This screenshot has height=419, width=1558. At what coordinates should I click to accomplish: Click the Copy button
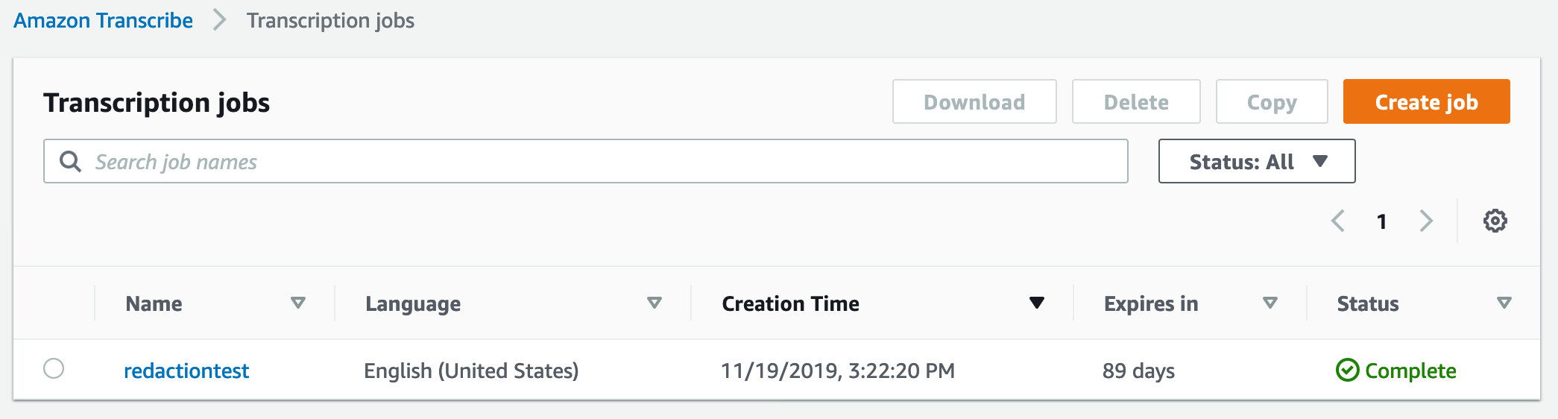pyautogui.click(x=1272, y=101)
